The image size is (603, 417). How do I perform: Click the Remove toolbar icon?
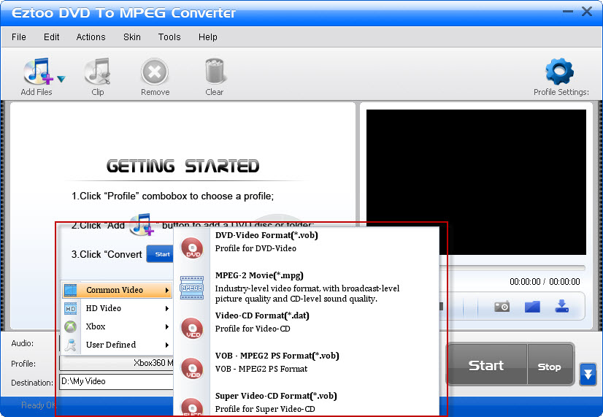click(155, 72)
